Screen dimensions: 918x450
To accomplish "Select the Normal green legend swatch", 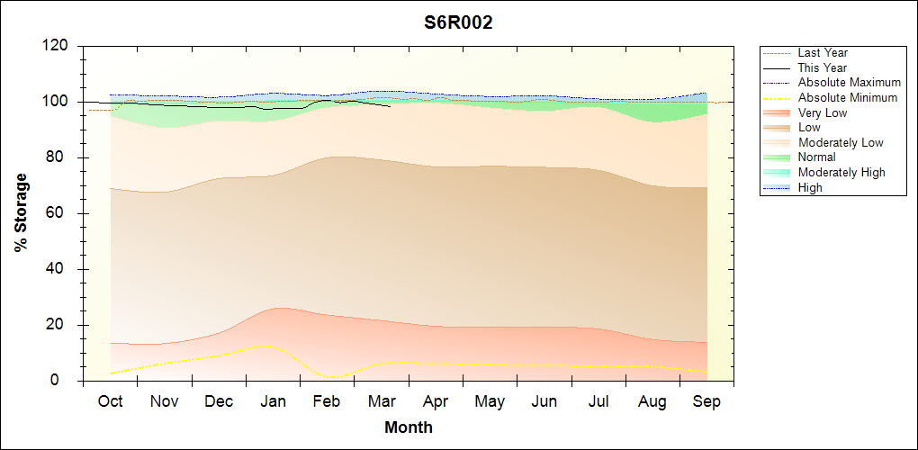I will point(777,157).
